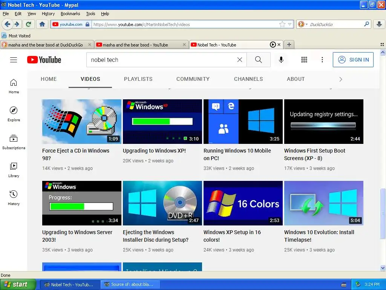
Task: Open History in the sidebar
Action: coord(14,198)
